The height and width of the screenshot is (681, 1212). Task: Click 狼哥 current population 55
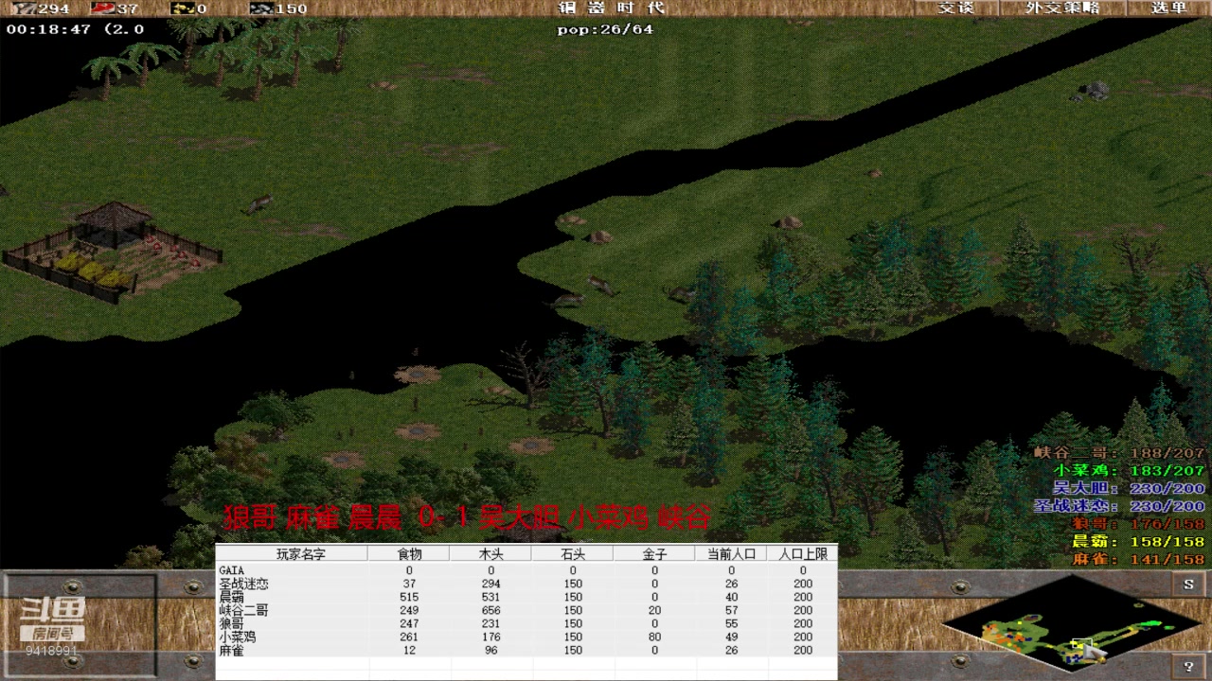(x=731, y=623)
